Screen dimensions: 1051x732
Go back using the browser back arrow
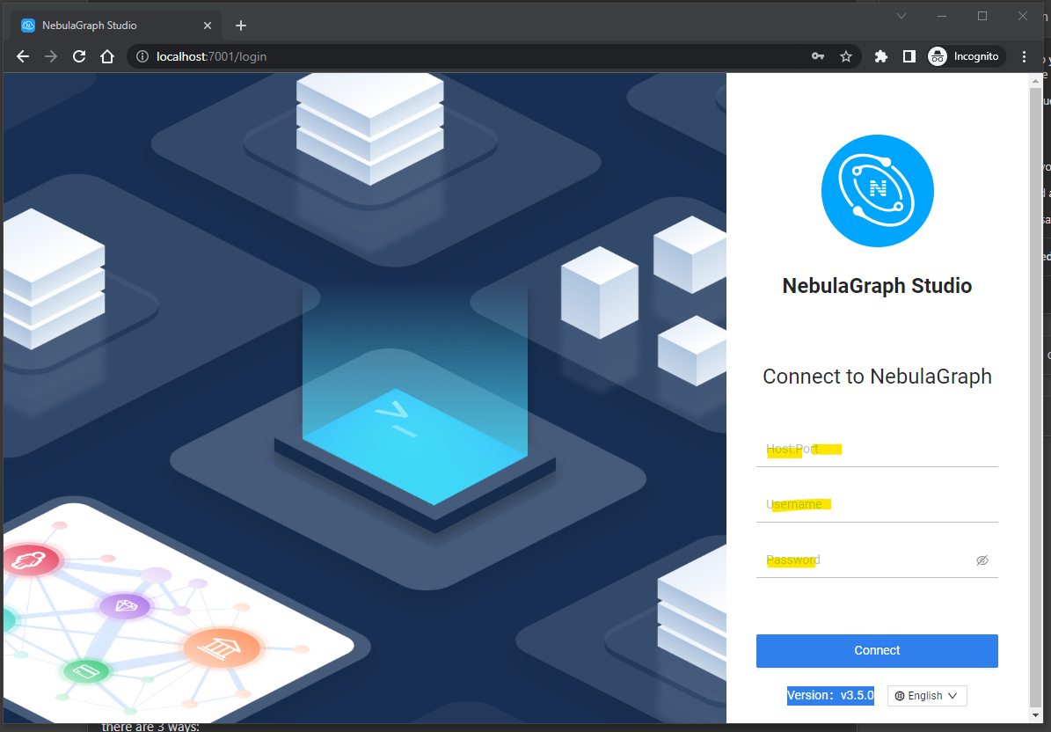pos(23,56)
